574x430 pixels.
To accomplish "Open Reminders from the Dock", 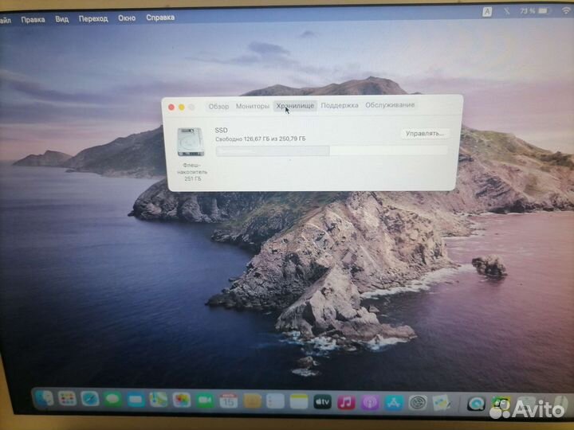I will (275, 401).
